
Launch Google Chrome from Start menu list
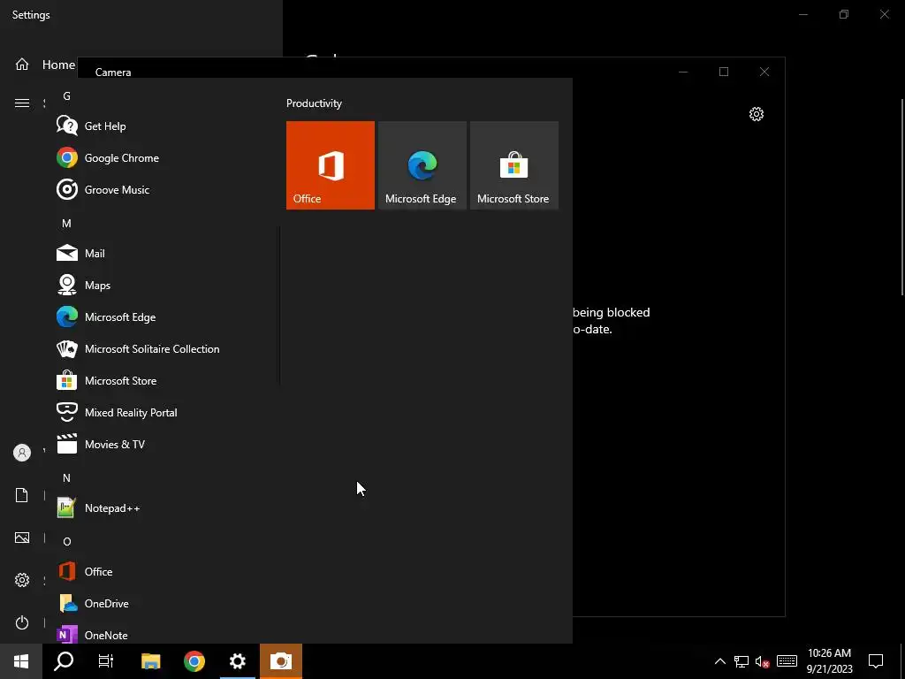point(162,157)
